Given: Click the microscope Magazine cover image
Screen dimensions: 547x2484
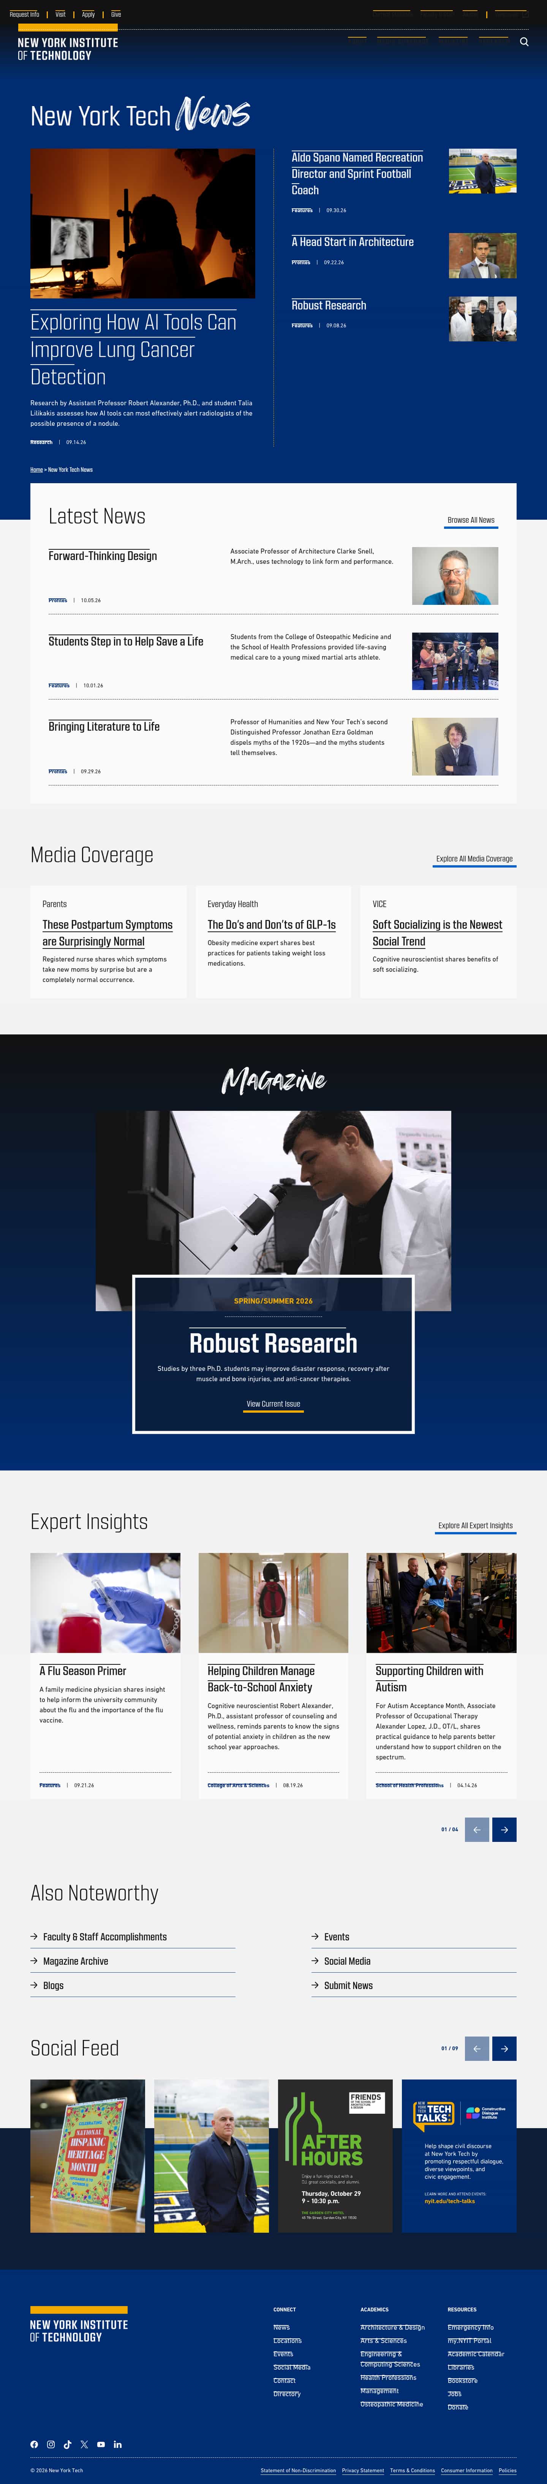Looking at the screenshot, I should click(273, 1193).
